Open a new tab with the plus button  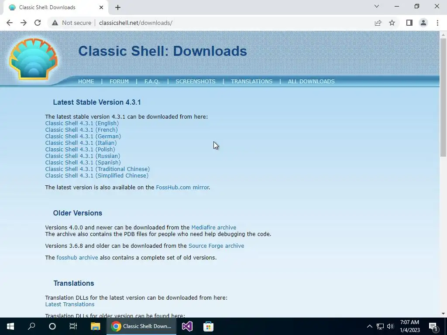(118, 7)
